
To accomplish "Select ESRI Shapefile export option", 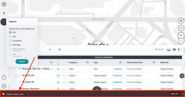I will pyautogui.click(x=10, y=49).
